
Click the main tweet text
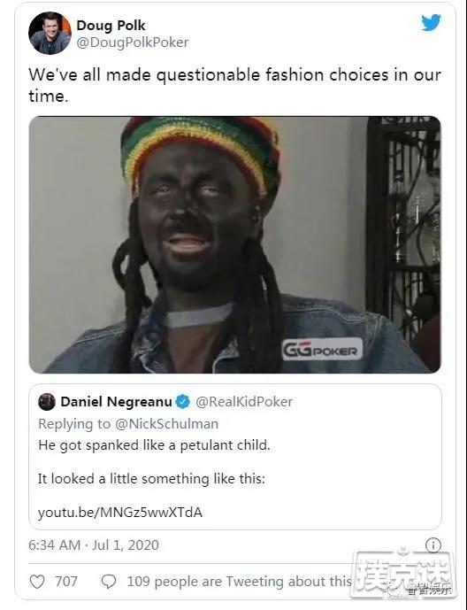[234, 85]
